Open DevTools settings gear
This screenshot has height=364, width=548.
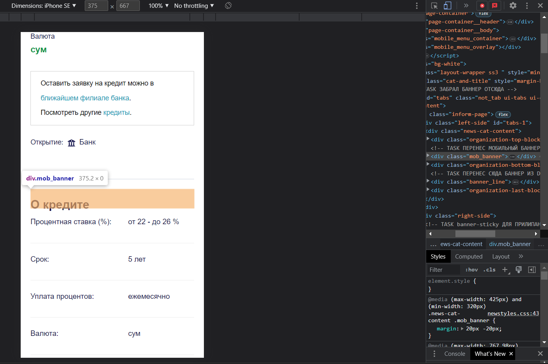[x=513, y=5]
